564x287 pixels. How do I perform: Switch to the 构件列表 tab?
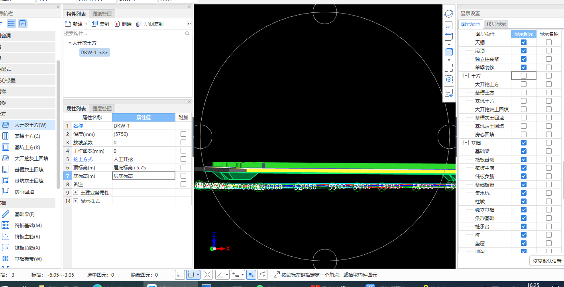point(76,14)
